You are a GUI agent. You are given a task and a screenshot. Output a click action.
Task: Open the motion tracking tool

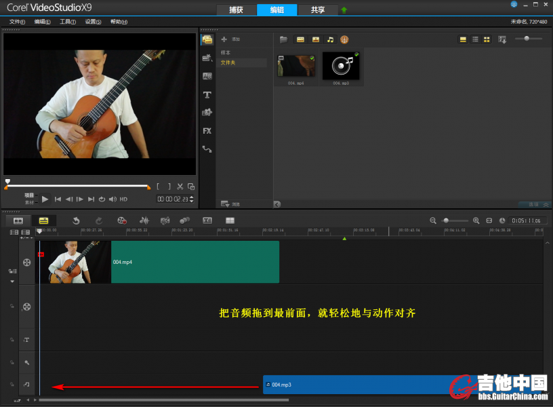tap(185, 220)
